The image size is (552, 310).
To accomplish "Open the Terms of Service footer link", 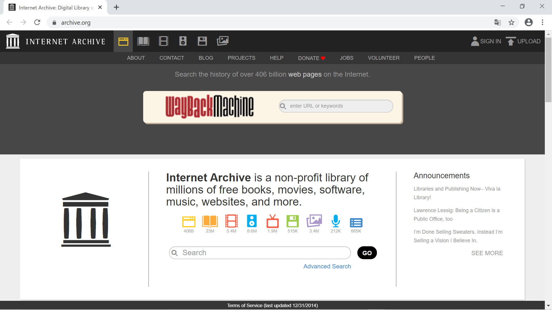I will (x=273, y=305).
